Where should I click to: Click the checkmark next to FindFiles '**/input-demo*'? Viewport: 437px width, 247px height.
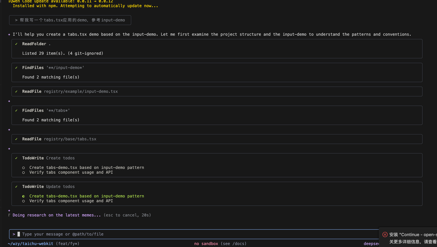click(16, 68)
